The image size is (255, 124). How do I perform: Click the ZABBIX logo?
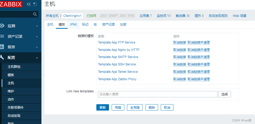tap(11, 4)
